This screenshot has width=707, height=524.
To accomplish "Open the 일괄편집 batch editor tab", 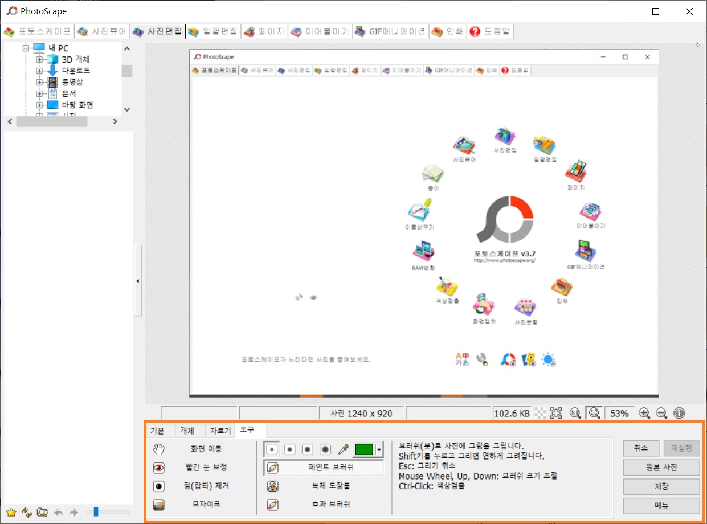I will pyautogui.click(x=213, y=31).
